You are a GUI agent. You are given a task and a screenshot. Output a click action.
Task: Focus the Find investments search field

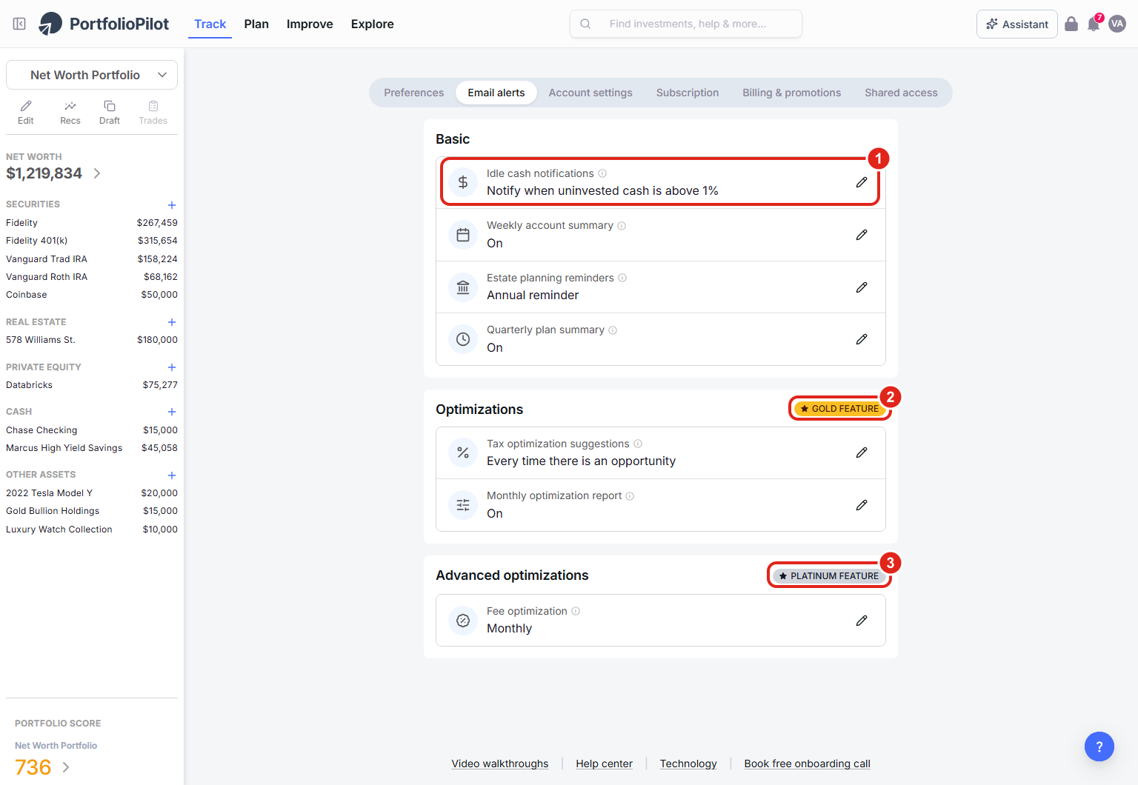tap(686, 24)
